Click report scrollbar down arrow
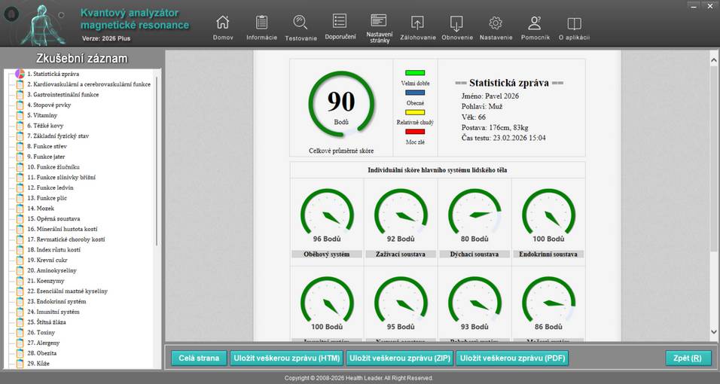The height and width of the screenshot is (384, 720). (713, 331)
